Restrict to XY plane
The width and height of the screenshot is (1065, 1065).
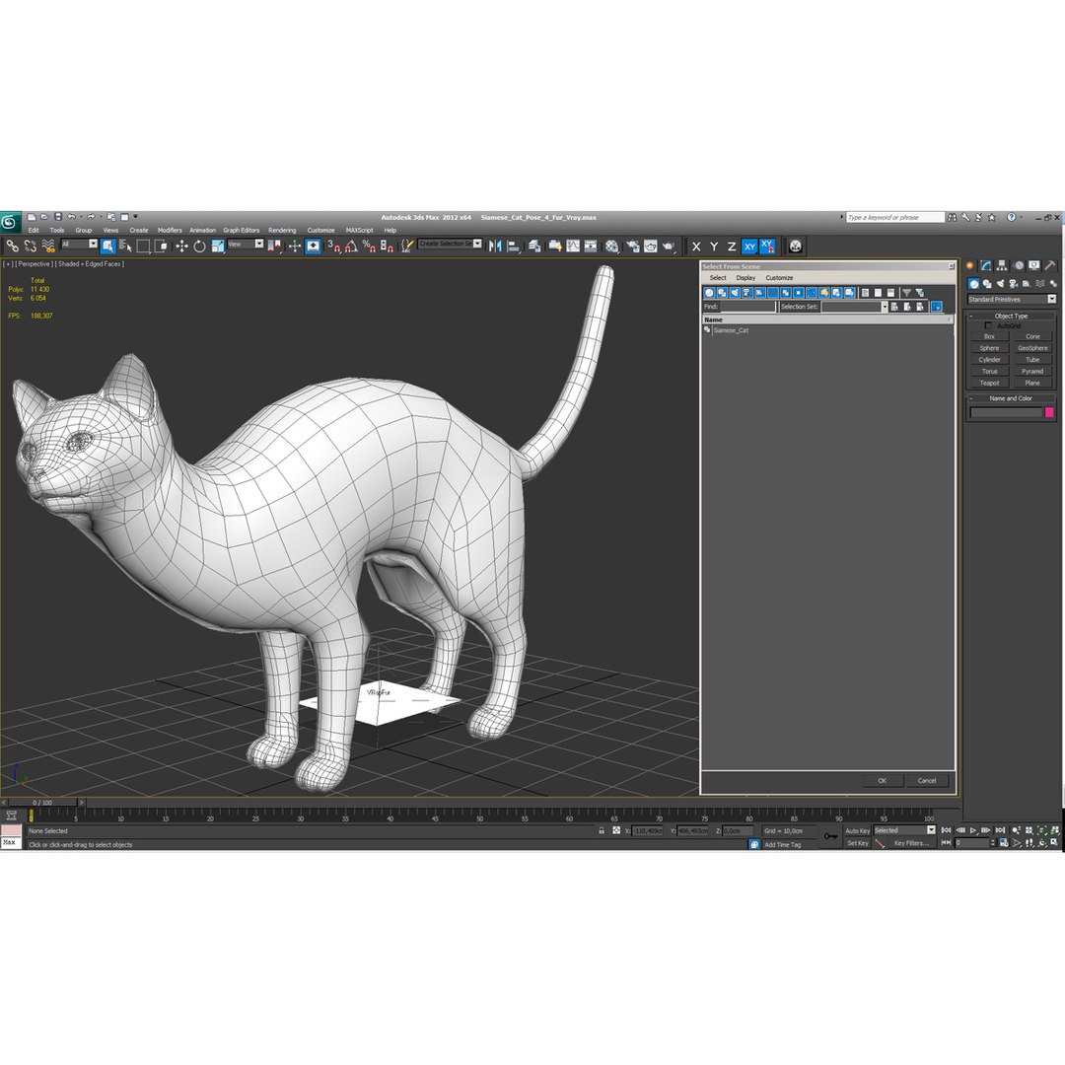(749, 247)
